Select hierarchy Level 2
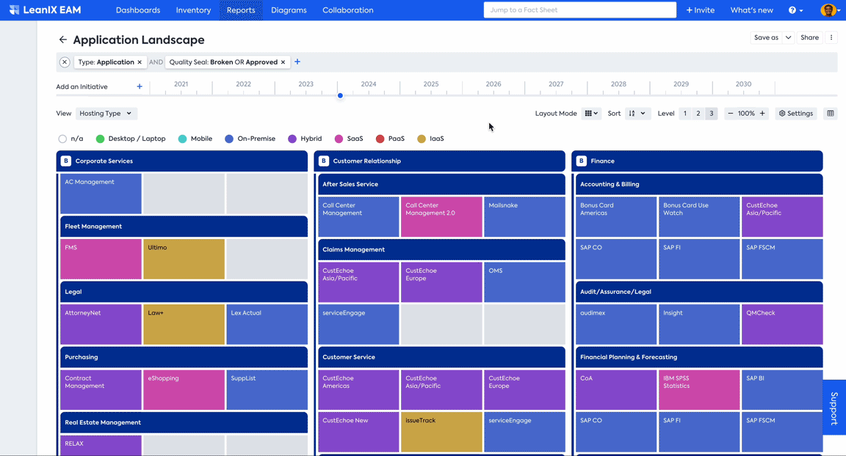This screenshot has width=846, height=456. [698, 114]
